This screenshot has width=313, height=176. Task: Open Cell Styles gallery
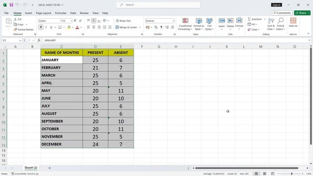(x=209, y=24)
